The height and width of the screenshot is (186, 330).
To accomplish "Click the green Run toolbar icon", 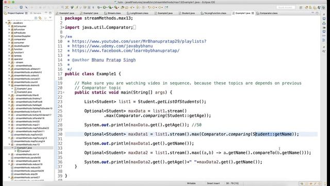I will pos(104,7).
